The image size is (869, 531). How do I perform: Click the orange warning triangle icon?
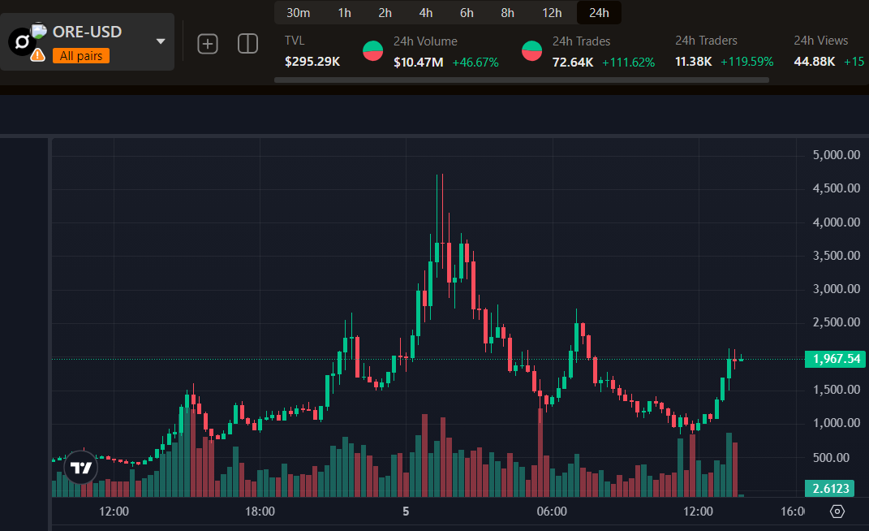(x=37, y=55)
